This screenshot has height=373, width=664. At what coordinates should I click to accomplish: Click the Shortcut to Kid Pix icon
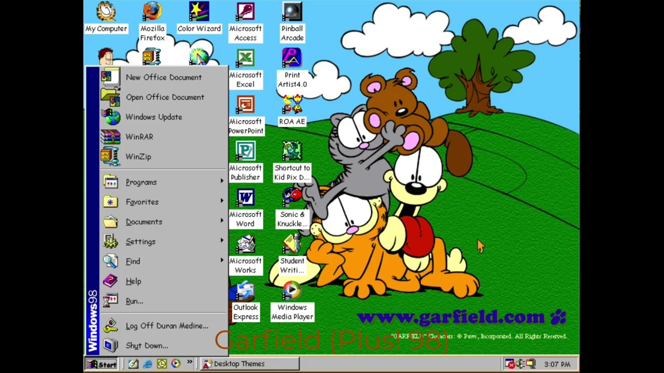pyautogui.click(x=292, y=162)
